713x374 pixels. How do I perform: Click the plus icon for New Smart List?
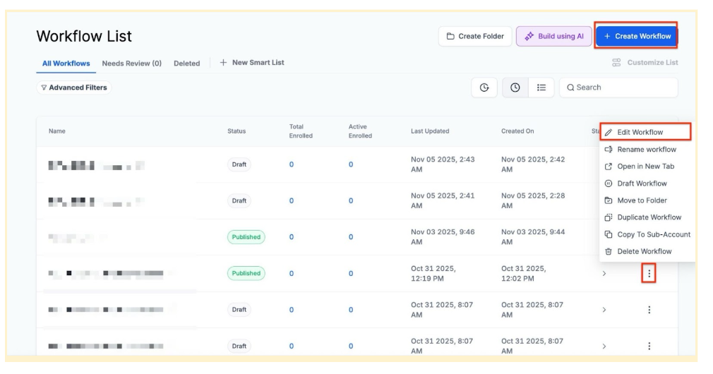tap(223, 63)
